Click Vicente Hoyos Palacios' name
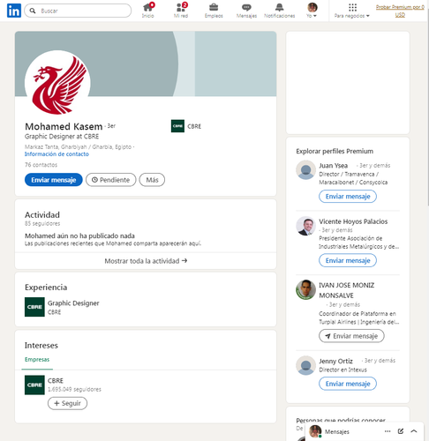This screenshot has width=429, height=441. point(353,221)
